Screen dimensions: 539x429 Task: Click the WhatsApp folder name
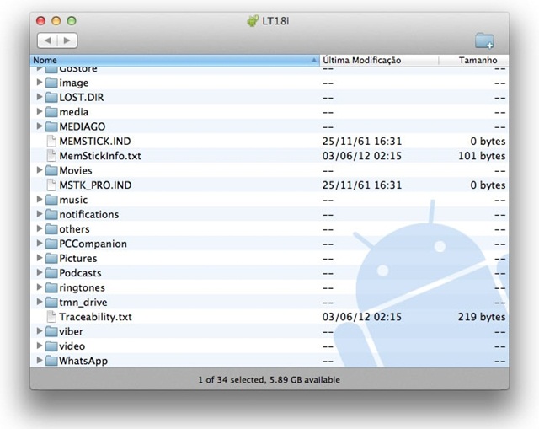(83, 361)
